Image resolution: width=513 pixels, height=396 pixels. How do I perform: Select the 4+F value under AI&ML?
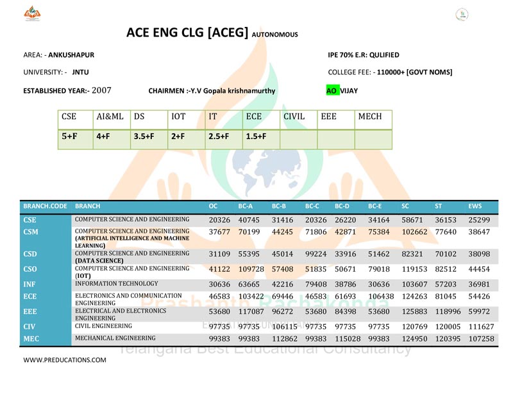(x=103, y=136)
